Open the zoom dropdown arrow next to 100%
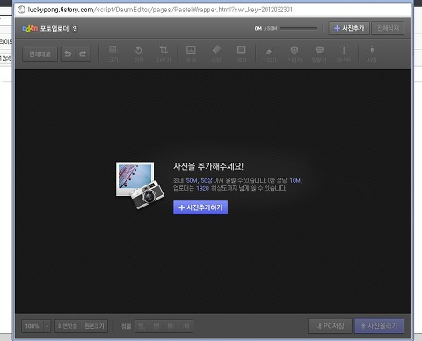422x341 pixels. click(47, 326)
